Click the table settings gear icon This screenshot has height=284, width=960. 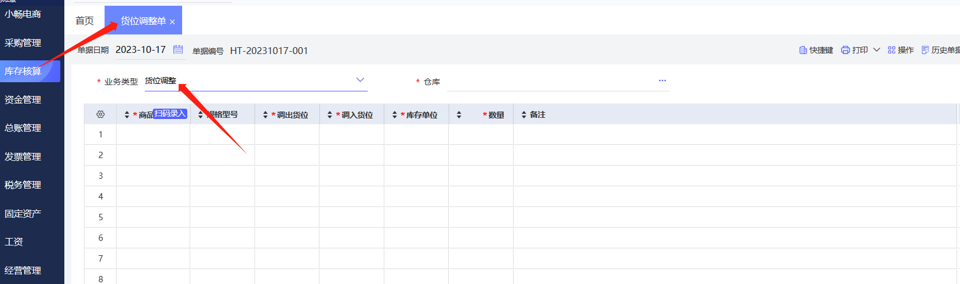(x=101, y=114)
